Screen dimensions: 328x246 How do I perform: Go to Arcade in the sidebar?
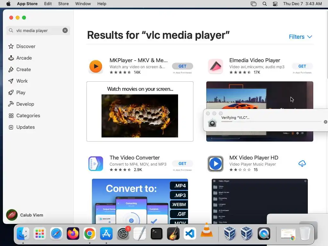(20, 58)
